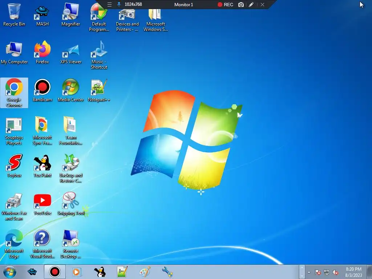Open the Magnifier shortcut

70,15
